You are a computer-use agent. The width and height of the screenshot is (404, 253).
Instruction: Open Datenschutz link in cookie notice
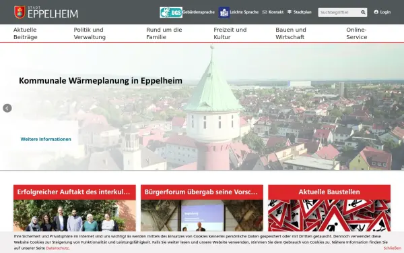[x=58, y=248]
